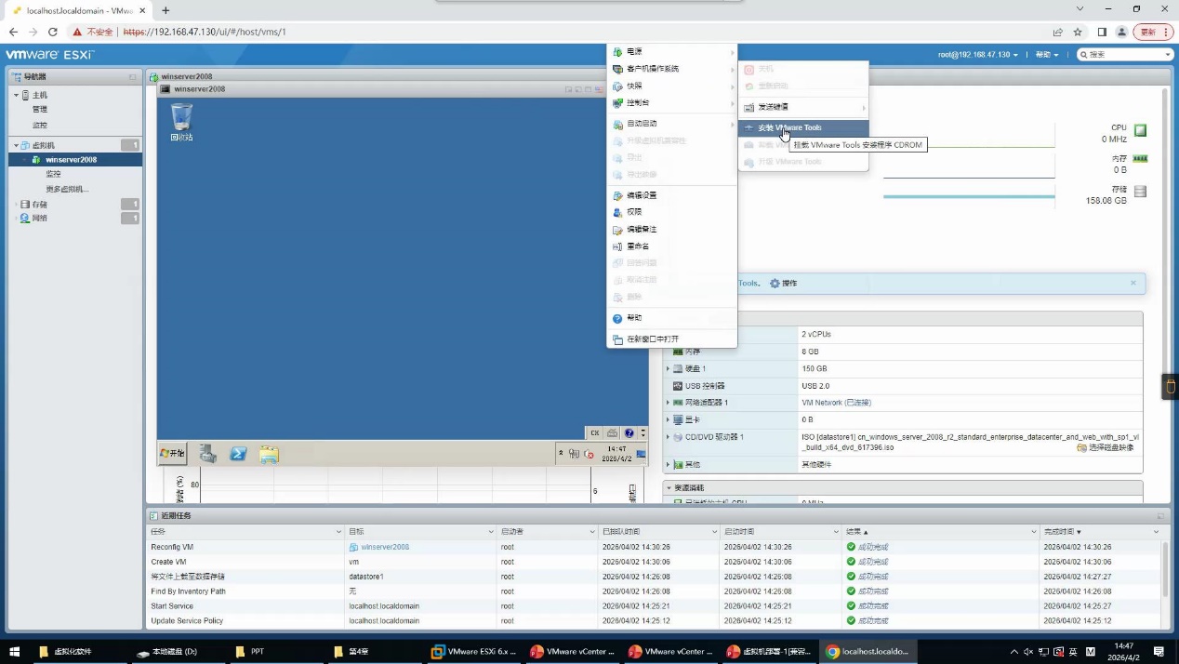Expand the 网络 tree node
Viewport: 1179px width, 664px height.
click(16, 218)
